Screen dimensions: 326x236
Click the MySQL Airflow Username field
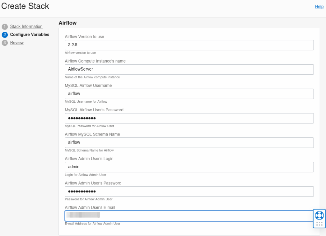pos(189,94)
